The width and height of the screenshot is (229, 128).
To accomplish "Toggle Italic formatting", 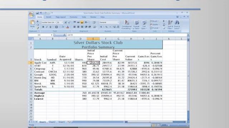I will tap(47, 27).
